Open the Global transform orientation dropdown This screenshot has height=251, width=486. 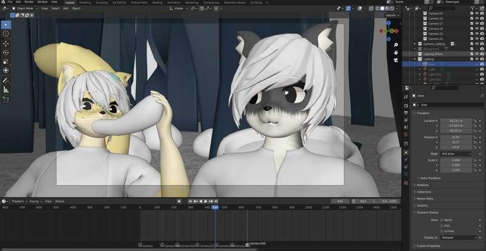pyautogui.click(x=178, y=8)
